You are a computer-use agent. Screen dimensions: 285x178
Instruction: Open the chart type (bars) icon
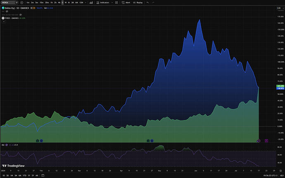pyautogui.click(x=91, y=2)
